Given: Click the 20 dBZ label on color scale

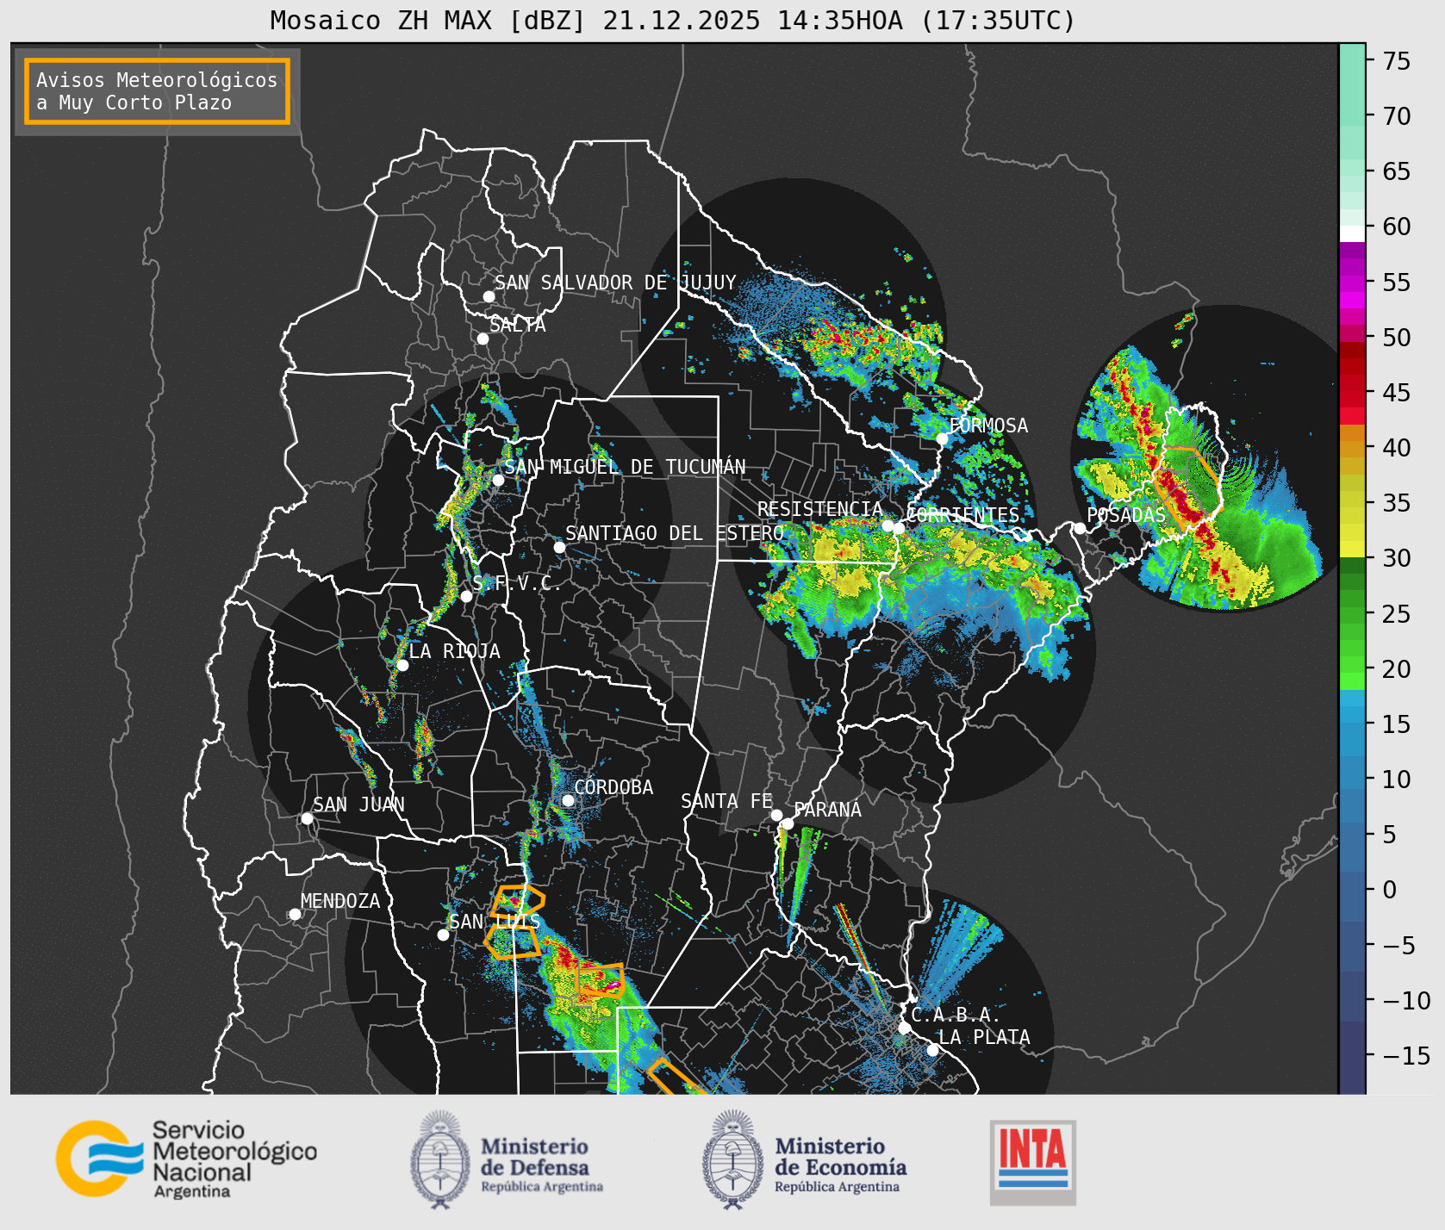Looking at the screenshot, I should point(1397,669).
